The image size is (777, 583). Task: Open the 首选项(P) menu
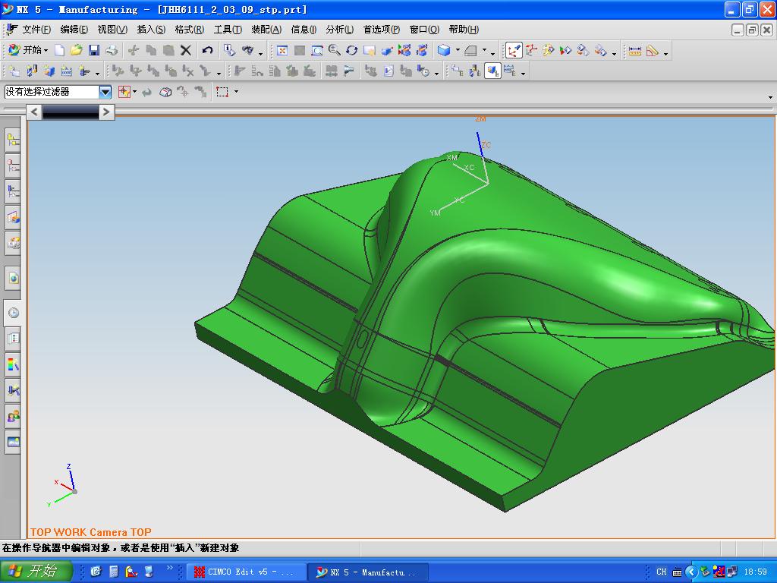(382, 30)
